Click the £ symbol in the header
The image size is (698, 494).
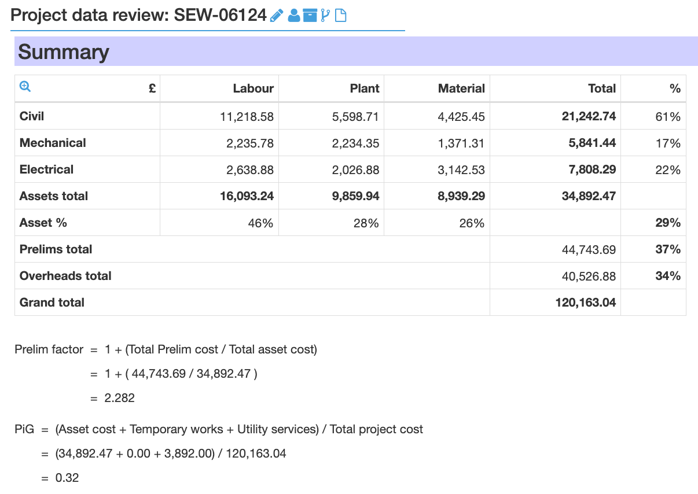(152, 89)
